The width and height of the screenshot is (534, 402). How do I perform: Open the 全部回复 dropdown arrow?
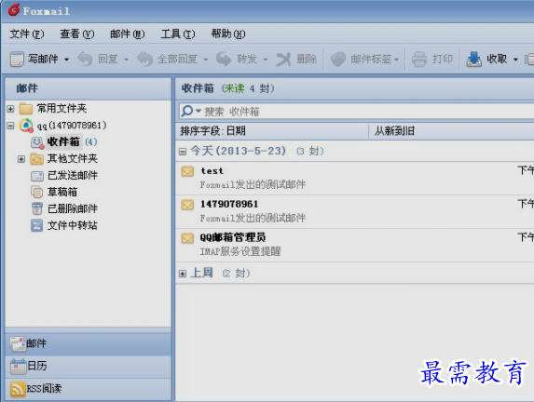tap(206, 60)
